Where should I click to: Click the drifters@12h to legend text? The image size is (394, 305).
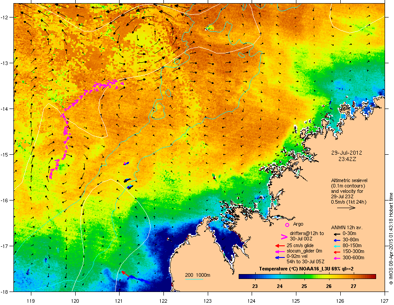click(x=307, y=233)
